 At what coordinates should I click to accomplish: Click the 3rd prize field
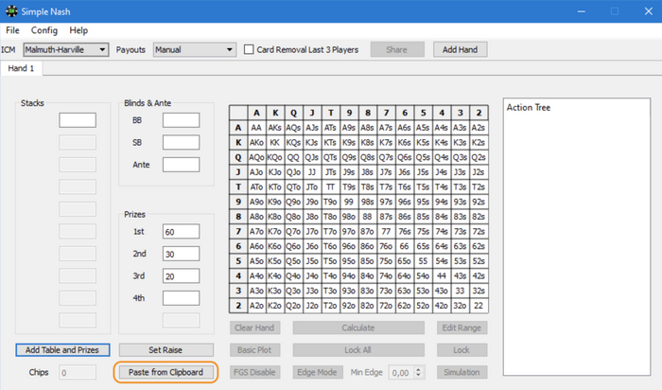(182, 276)
